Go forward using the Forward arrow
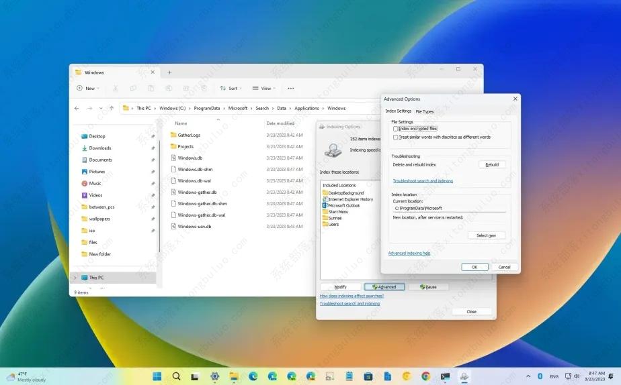621x385 pixels. pyautogui.click(x=89, y=108)
